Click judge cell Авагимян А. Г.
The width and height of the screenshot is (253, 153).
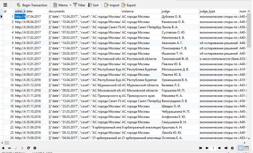tap(180, 43)
